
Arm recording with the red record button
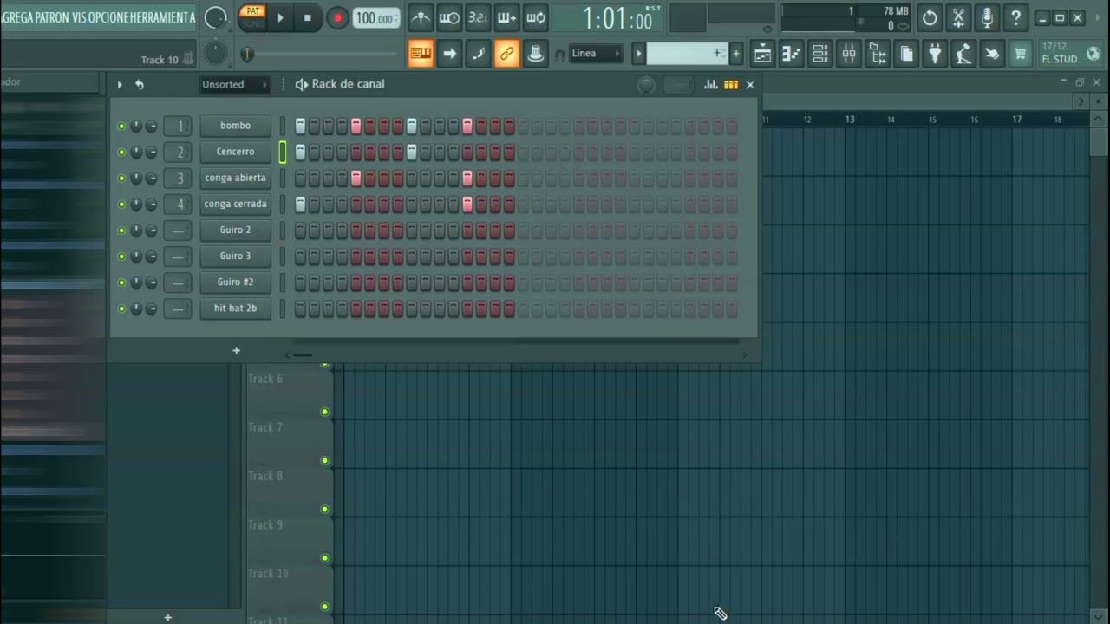[x=338, y=17]
